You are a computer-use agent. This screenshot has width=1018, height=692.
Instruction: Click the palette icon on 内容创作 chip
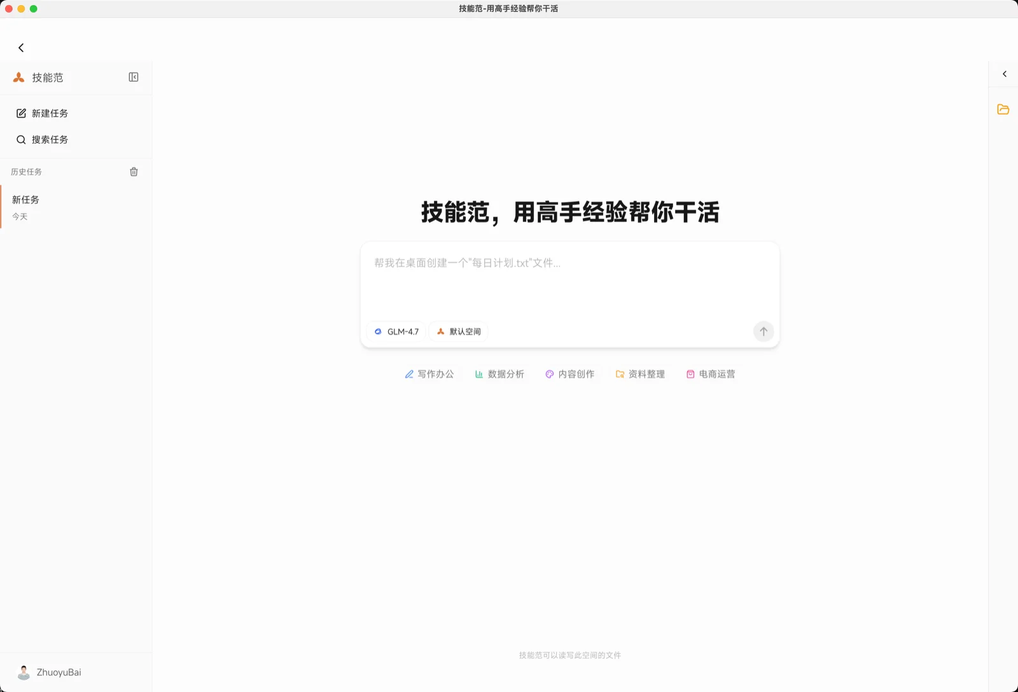(549, 374)
